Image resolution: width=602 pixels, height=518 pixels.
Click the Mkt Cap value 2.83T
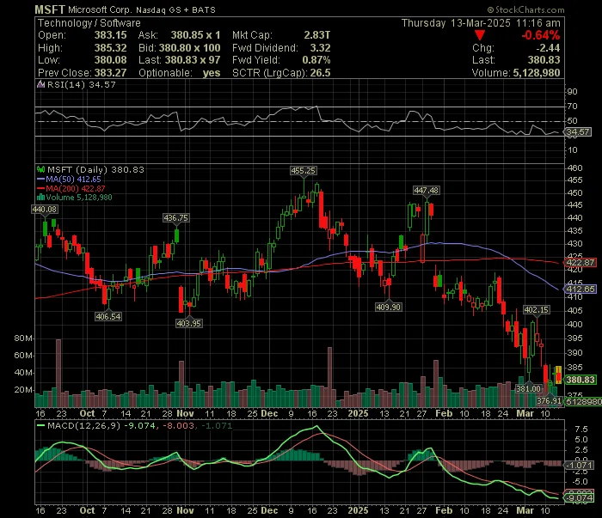pyautogui.click(x=317, y=35)
